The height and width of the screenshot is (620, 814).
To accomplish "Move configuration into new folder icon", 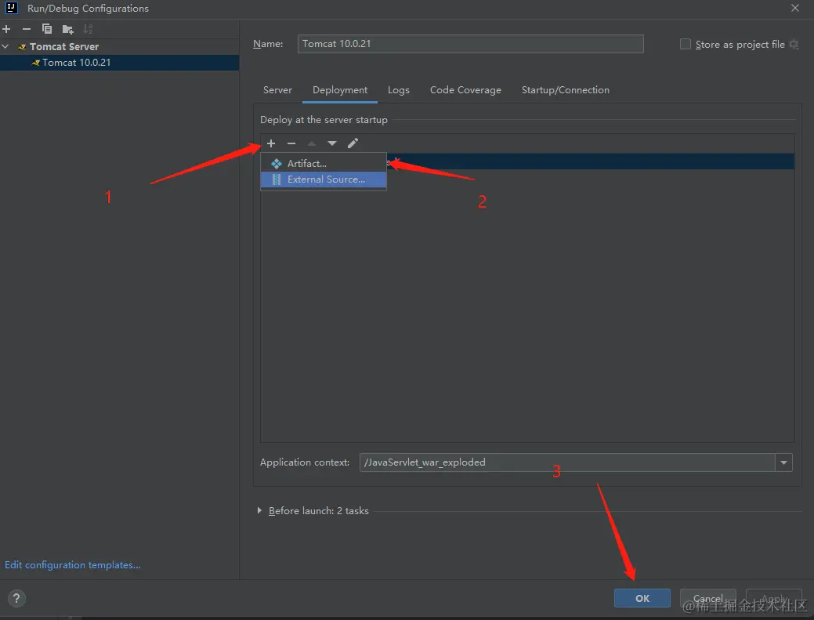I will point(67,29).
